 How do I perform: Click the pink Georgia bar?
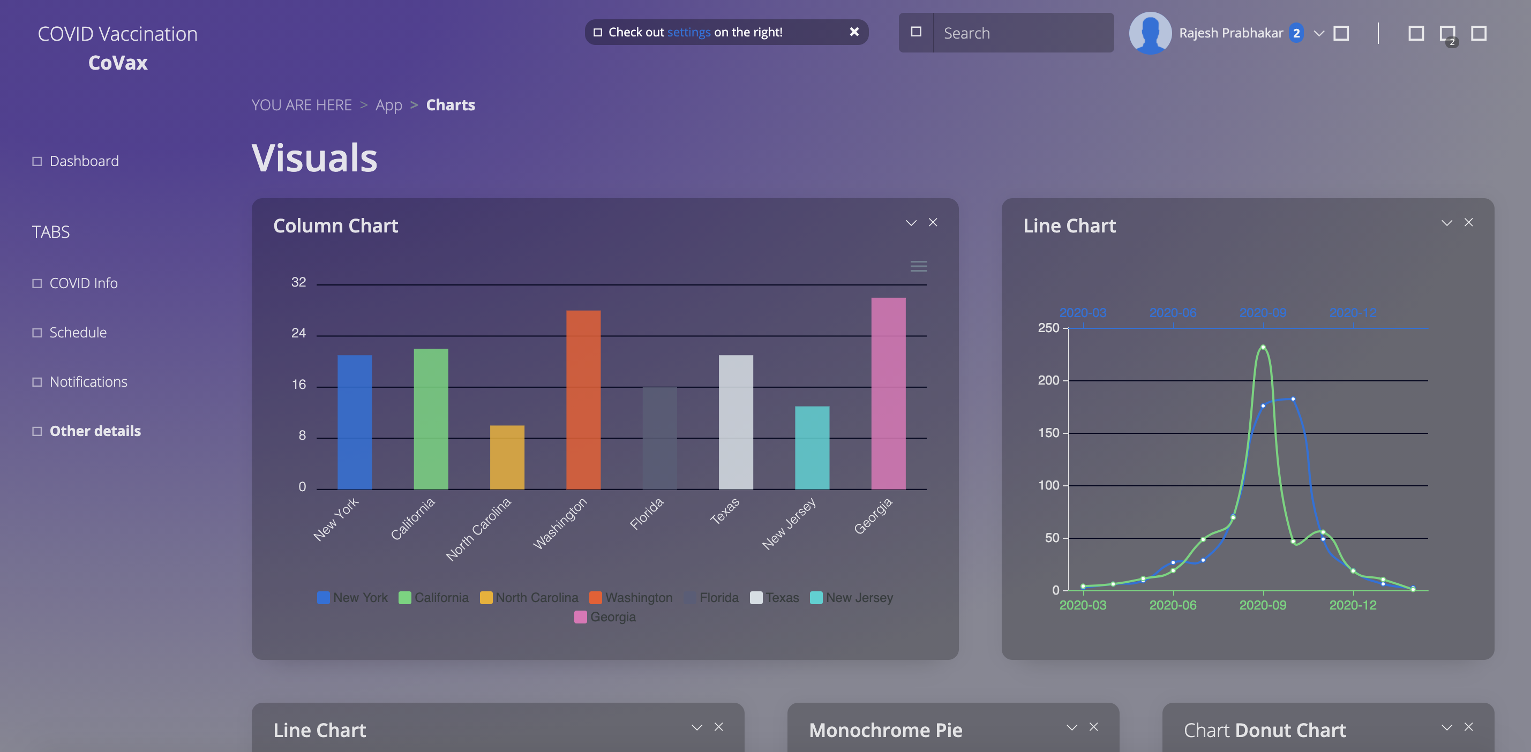coord(888,393)
